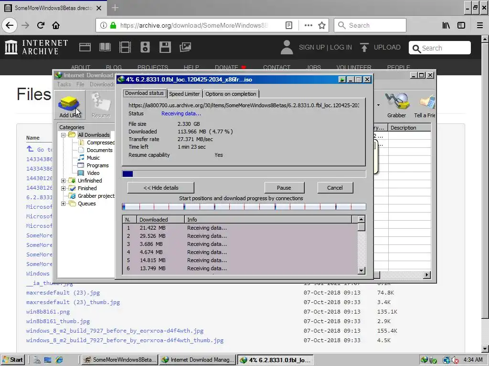The image size is (489, 366).
Task: Expand the Queues category
Action: [63, 204]
